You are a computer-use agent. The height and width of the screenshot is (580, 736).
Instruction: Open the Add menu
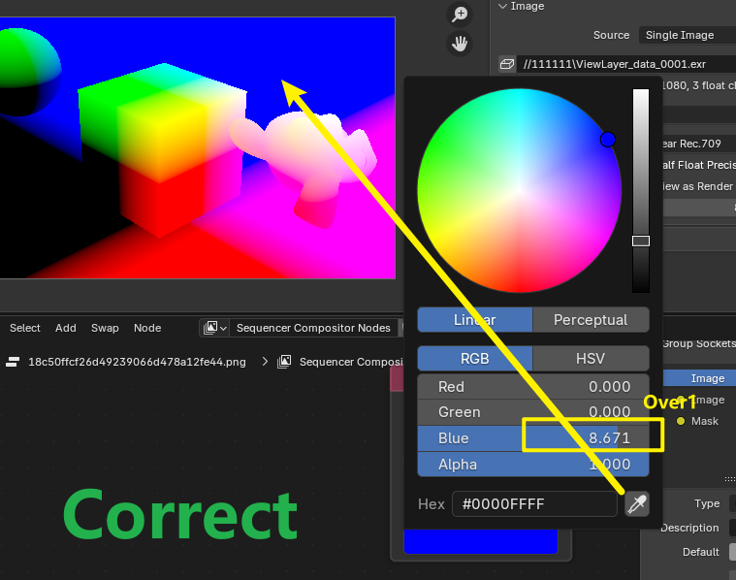tap(66, 328)
